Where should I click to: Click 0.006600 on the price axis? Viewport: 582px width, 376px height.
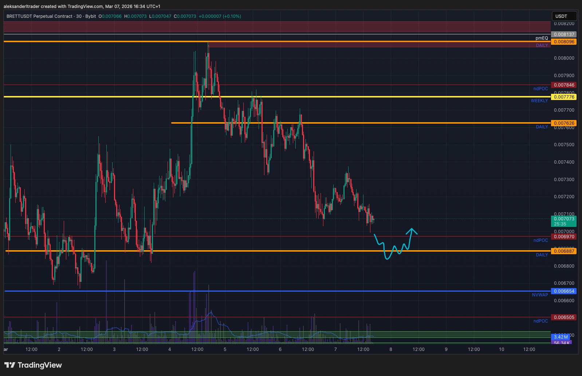point(564,301)
